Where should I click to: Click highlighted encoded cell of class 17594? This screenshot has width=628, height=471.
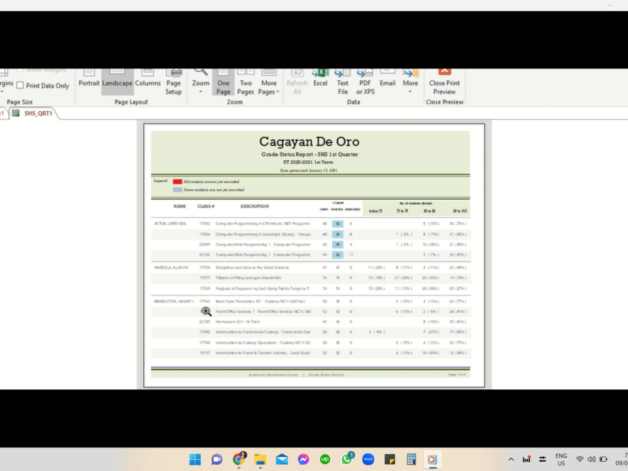click(338, 234)
